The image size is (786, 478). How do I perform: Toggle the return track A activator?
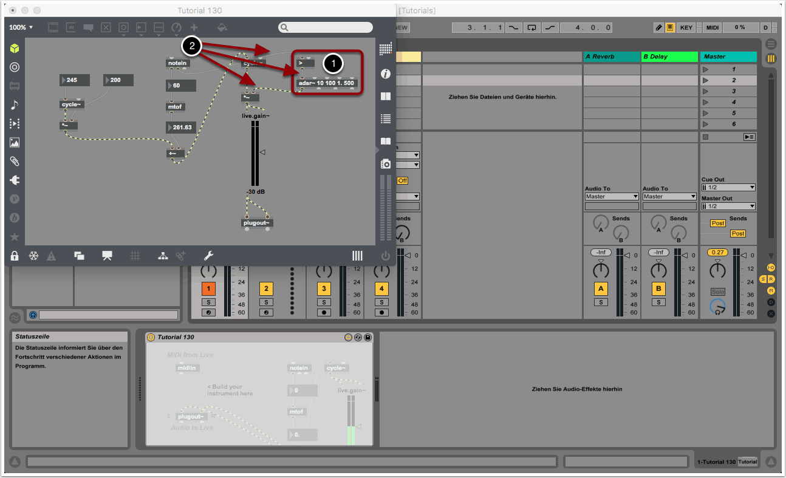click(x=601, y=289)
